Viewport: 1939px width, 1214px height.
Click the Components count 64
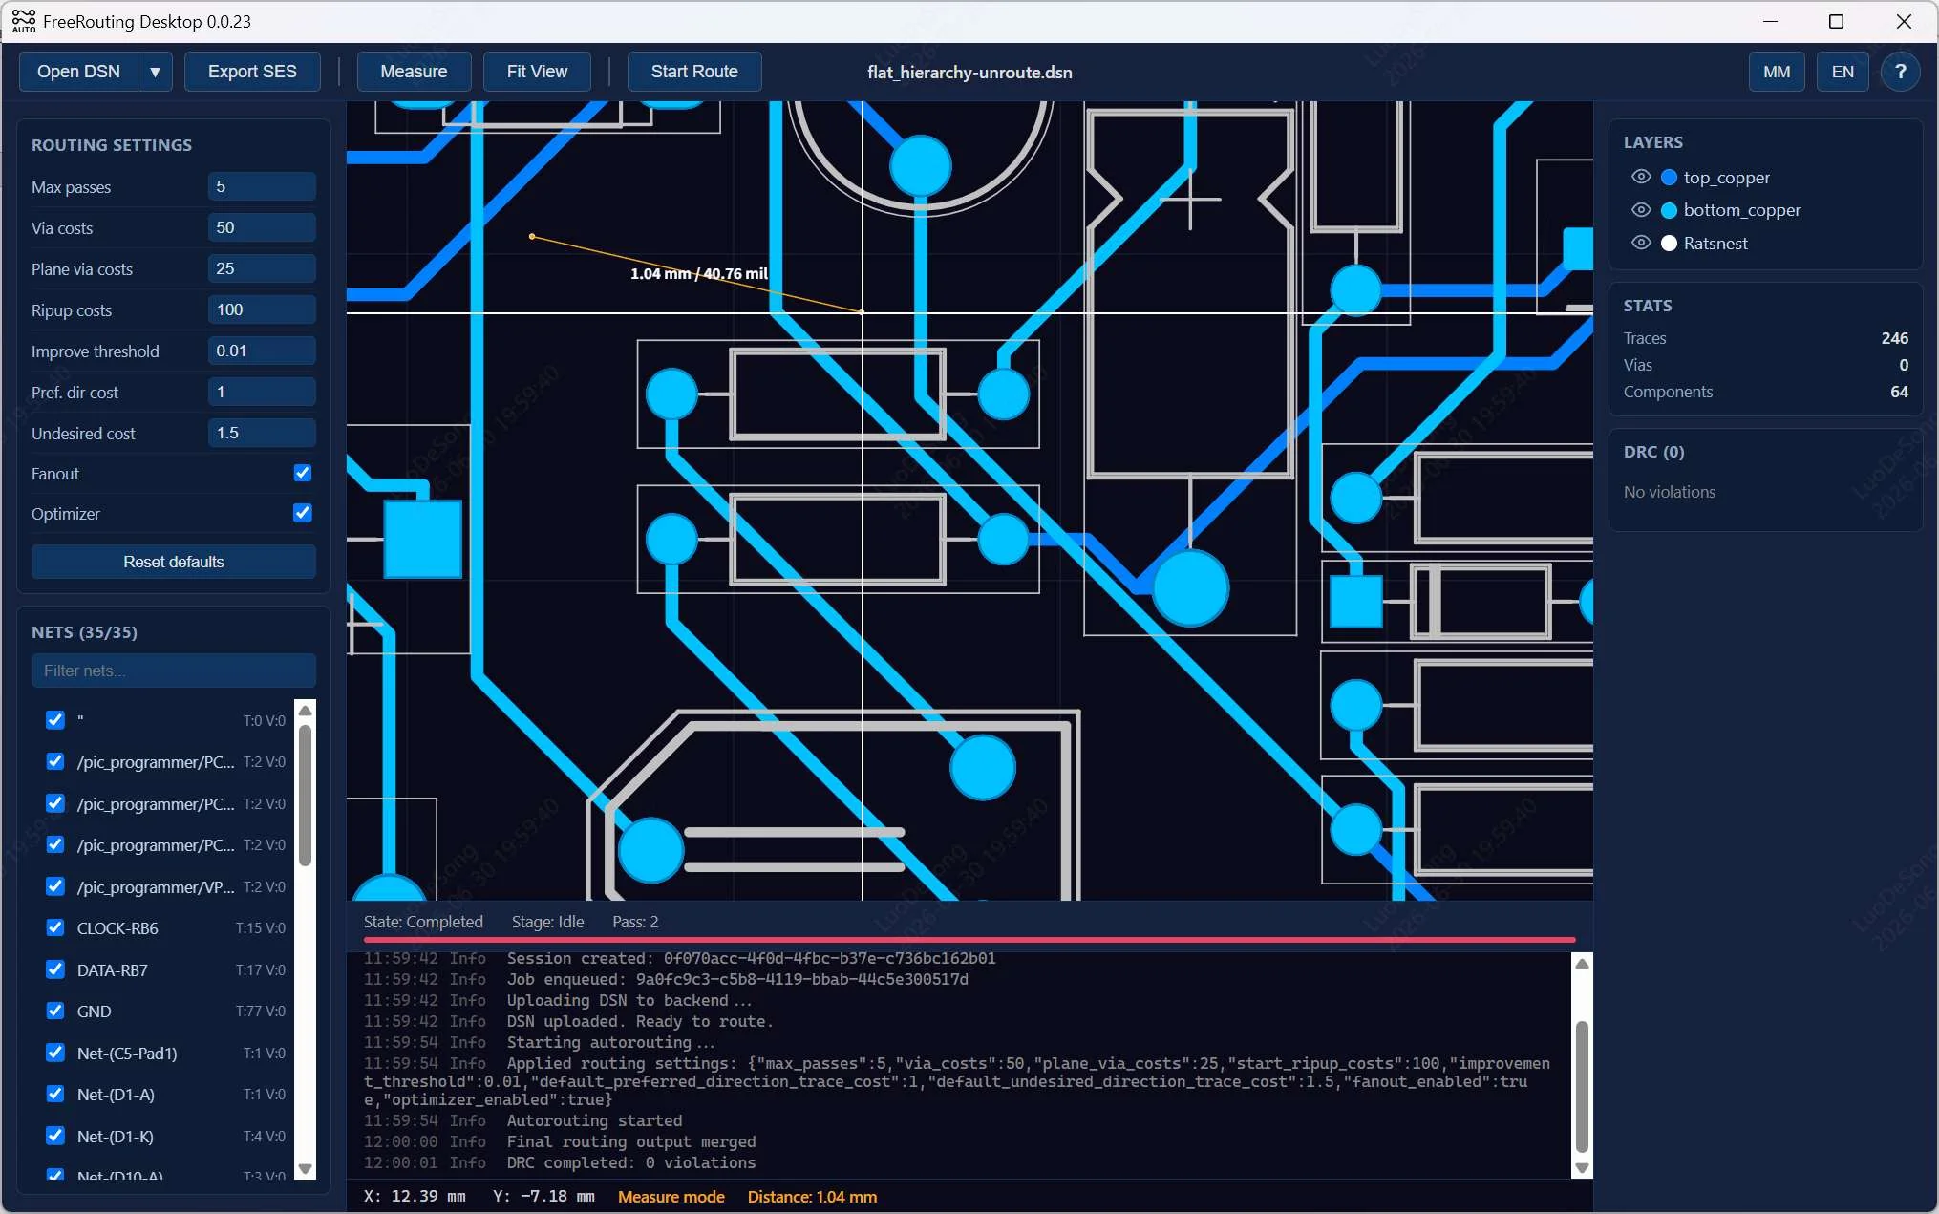(x=1900, y=392)
